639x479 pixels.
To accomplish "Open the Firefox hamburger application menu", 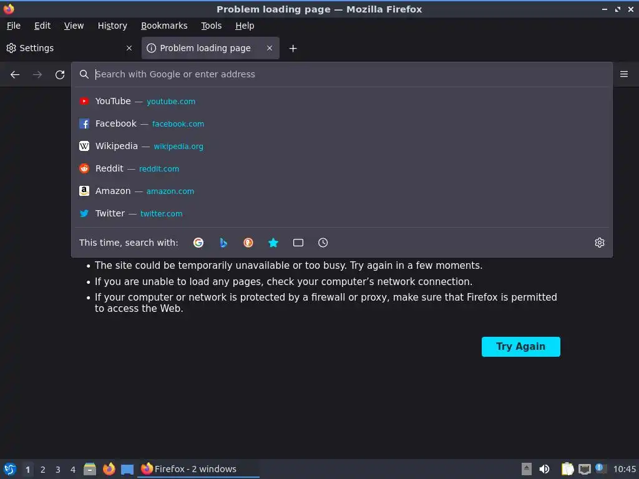I will [624, 74].
